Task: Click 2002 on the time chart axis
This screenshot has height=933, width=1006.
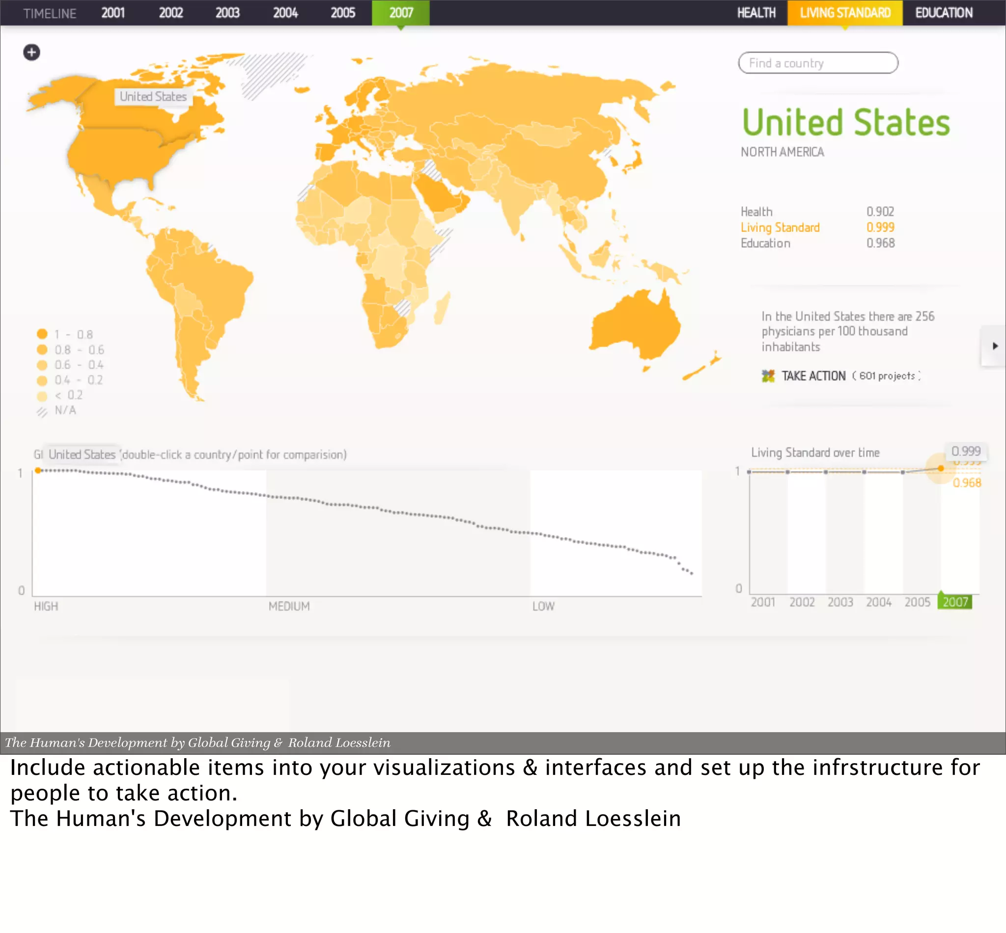Action: pos(802,602)
